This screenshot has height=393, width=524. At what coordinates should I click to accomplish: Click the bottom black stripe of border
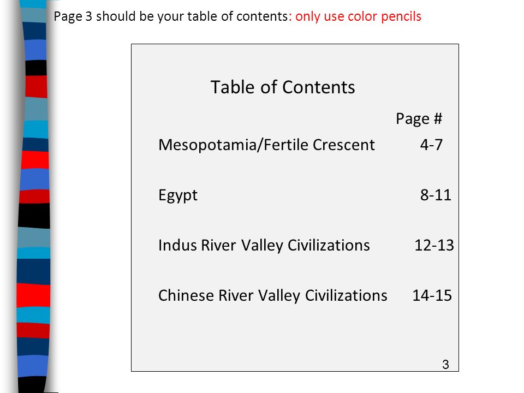tap(32, 385)
